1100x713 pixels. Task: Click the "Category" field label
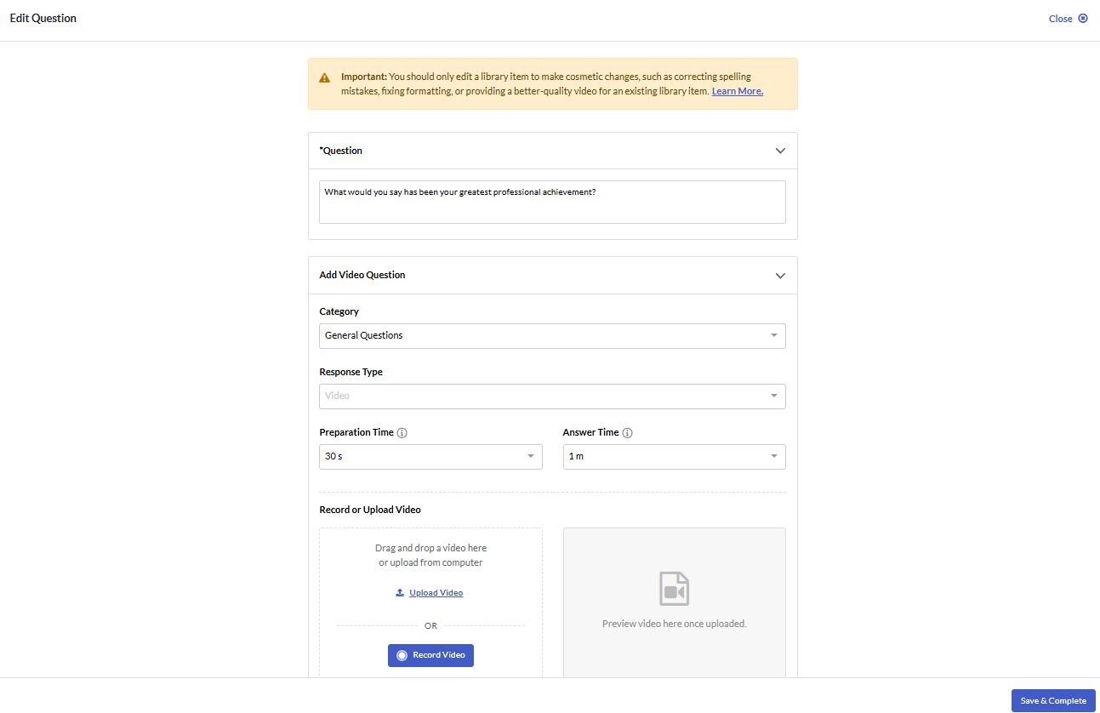339,312
